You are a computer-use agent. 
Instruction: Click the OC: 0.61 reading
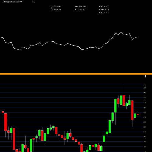point(104,7)
